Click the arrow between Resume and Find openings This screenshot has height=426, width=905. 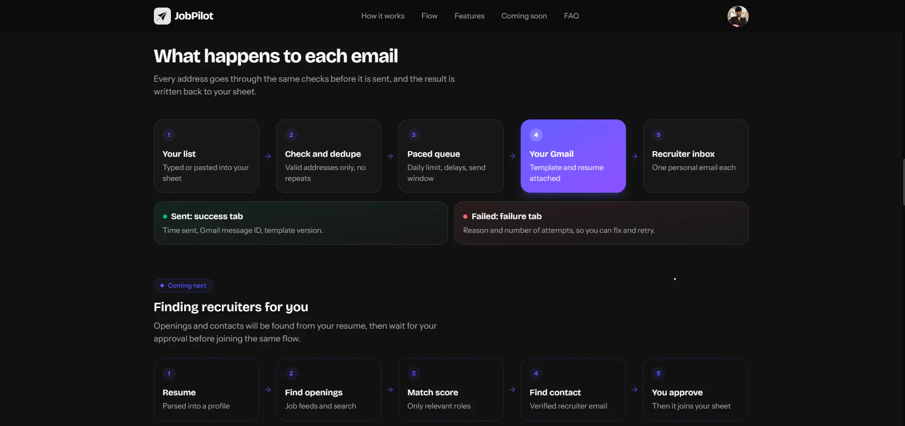pos(268,390)
